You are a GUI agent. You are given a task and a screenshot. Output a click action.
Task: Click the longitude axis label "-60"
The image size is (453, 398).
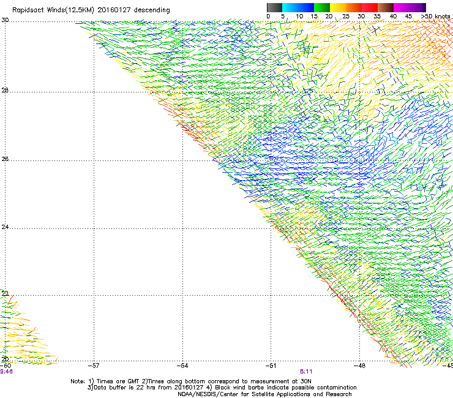(5, 366)
